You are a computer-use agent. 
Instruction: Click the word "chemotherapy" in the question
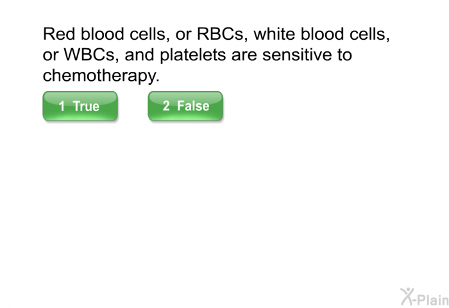coord(99,75)
